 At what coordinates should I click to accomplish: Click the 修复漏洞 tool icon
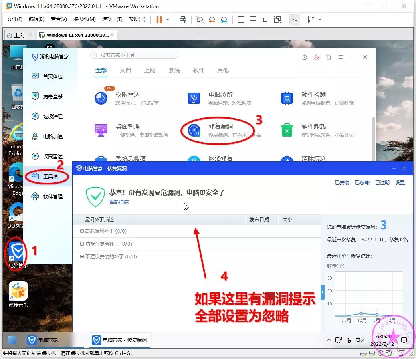tap(194, 130)
